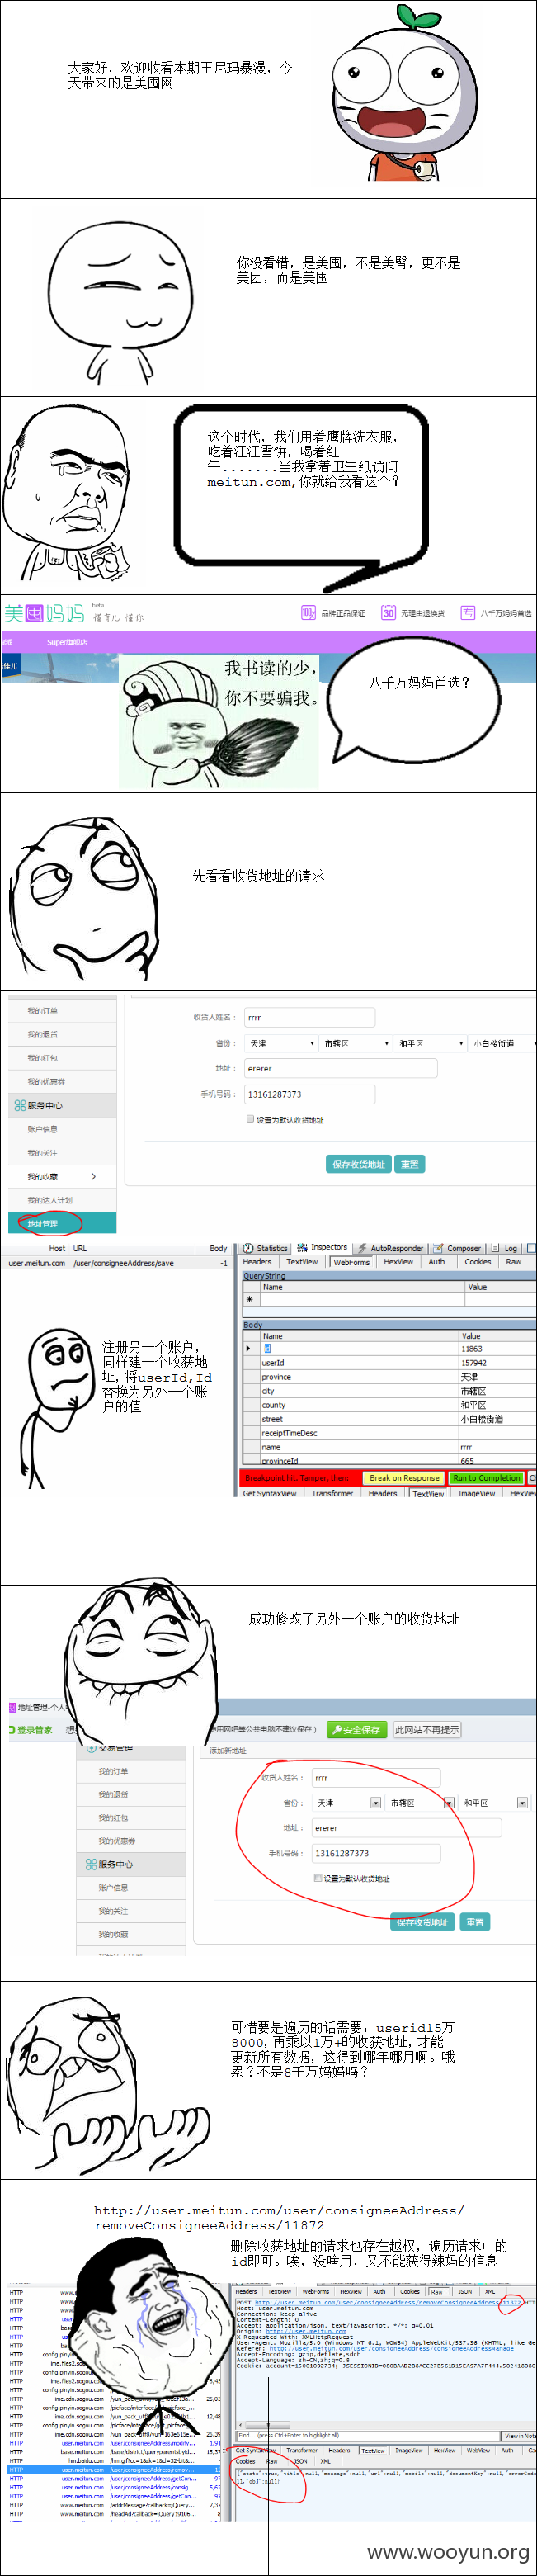Click the body value 11863
Screen dimensions: 537x2576
[x=472, y=1348]
